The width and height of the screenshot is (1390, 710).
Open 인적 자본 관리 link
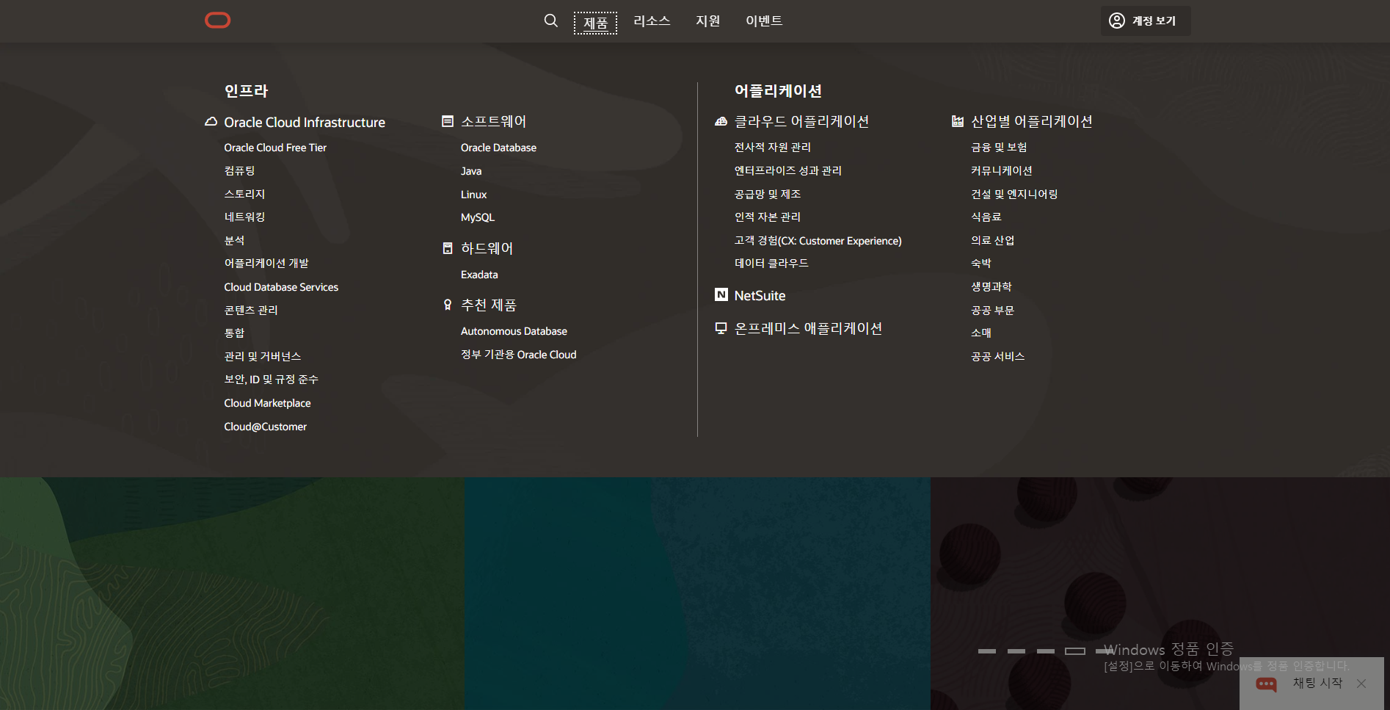point(768,217)
